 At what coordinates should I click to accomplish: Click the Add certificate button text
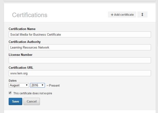point(124,15)
